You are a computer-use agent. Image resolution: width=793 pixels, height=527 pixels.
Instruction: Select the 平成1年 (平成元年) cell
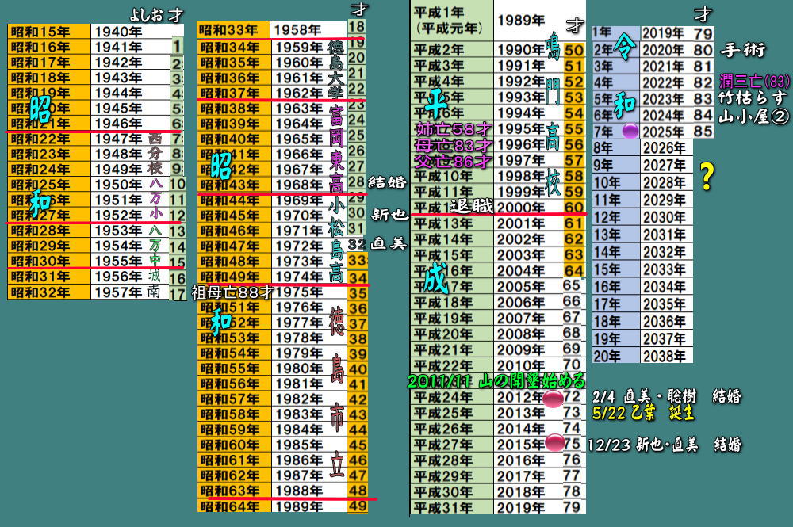click(x=450, y=19)
